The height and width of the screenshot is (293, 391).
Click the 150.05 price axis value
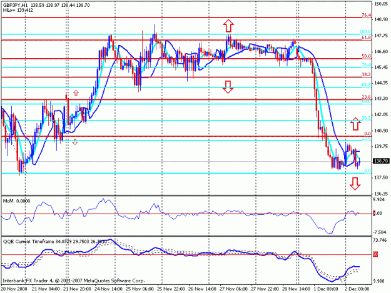pos(381,4)
